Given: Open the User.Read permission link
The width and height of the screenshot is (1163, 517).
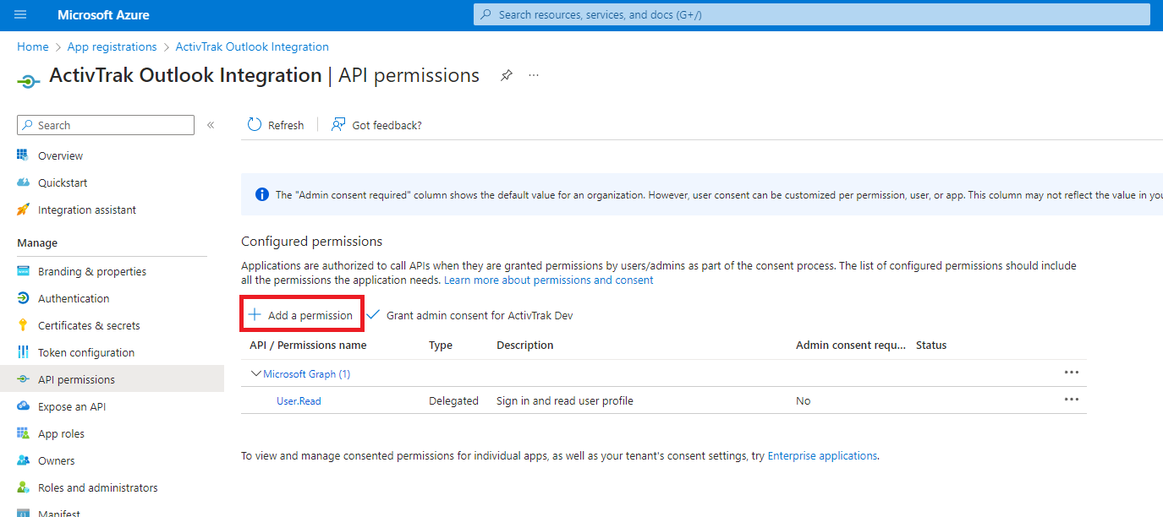Looking at the screenshot, I should click(299, 400).
